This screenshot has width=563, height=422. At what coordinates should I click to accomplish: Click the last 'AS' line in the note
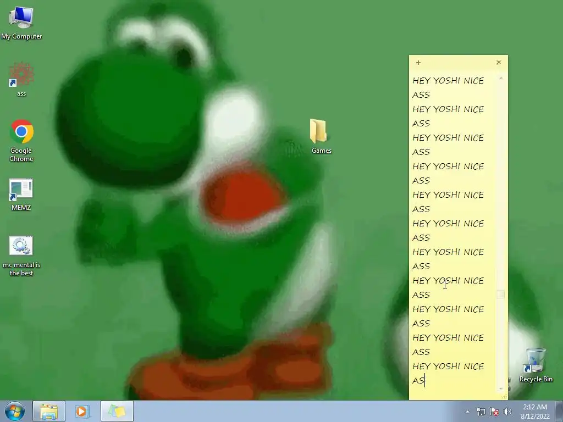click(418, 380)
